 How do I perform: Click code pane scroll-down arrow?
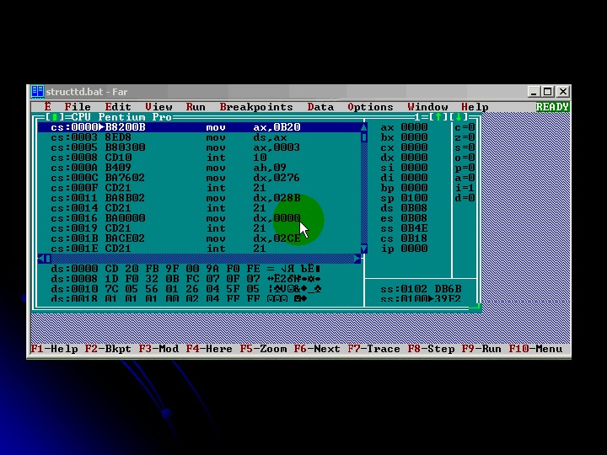pyautogui.click(x=364, y=249)
